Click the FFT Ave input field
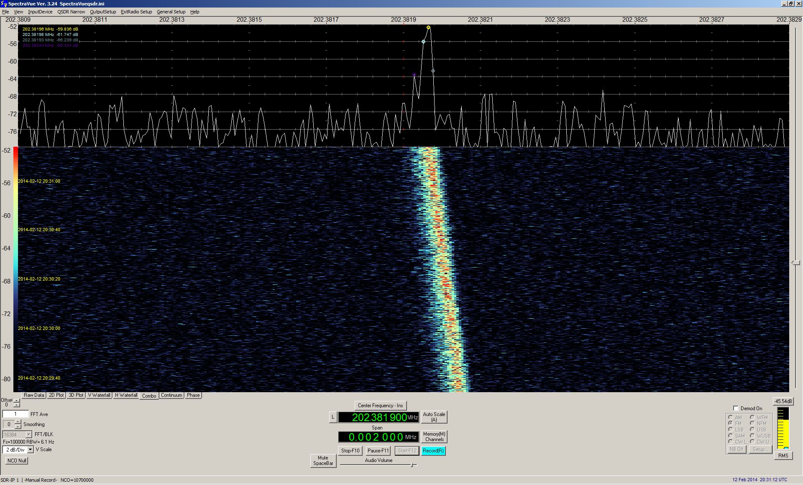The height and width of the screenshot is (485, 803). (15, 414)
